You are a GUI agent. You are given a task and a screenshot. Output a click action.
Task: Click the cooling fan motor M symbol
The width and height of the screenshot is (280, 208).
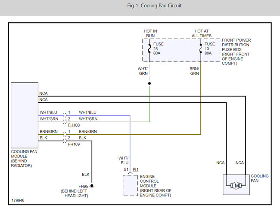tap(236, 186)
